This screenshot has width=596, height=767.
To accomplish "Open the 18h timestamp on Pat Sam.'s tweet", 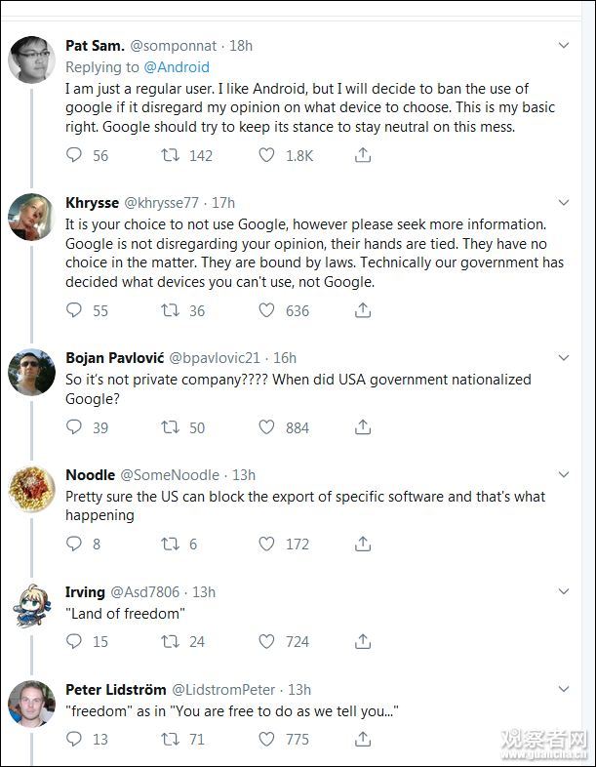I will click(x=241, y=45).
